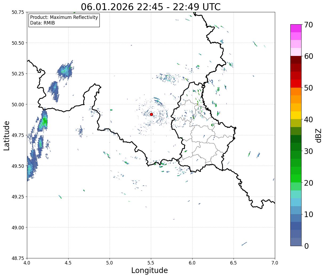Screen dimensions: 325x277
Task: Click latitude tick label 50.25
Action: pyautogui.click(x=18, y=74)
